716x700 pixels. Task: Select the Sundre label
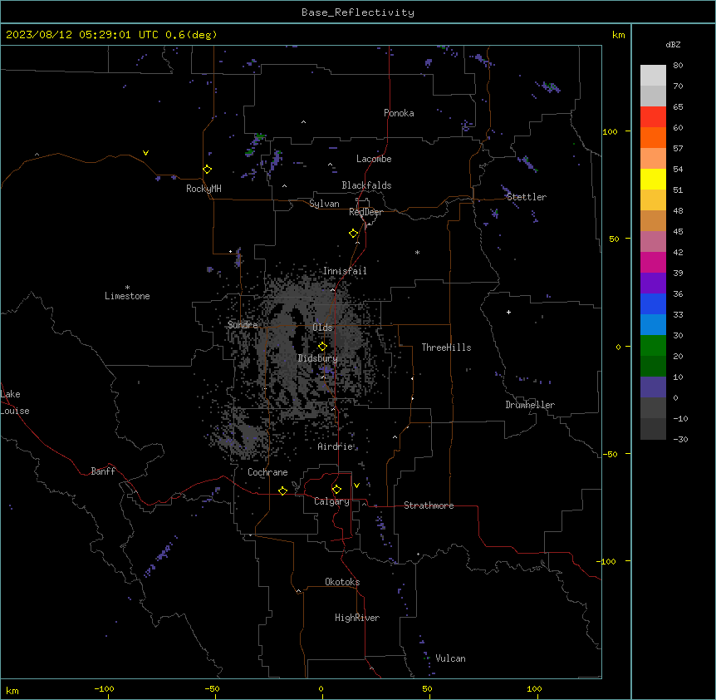[x=243, y=325]
